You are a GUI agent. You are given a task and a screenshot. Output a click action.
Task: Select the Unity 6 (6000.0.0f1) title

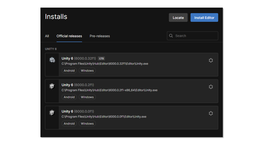click(x=78, y=111)
